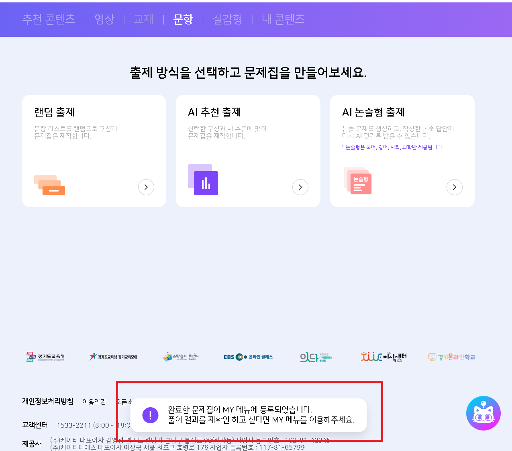Viewport: 512px width, 451px height.
Task: Open the 경기도교육청 logo link
Action: [x=45, y=357]
